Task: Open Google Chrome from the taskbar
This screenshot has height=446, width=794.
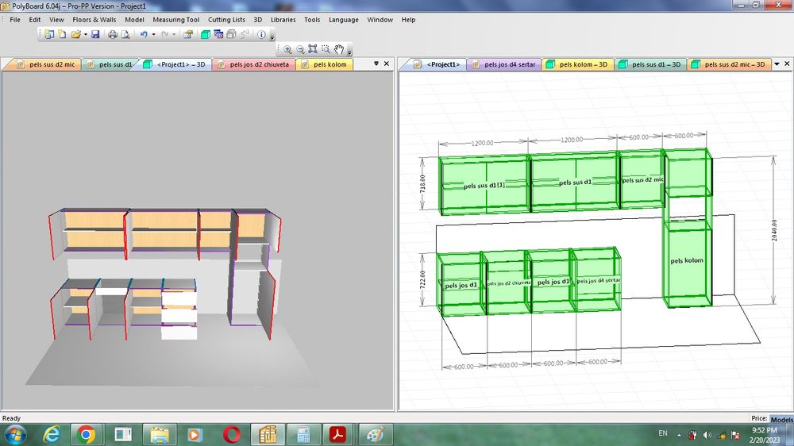Action: 86,434
